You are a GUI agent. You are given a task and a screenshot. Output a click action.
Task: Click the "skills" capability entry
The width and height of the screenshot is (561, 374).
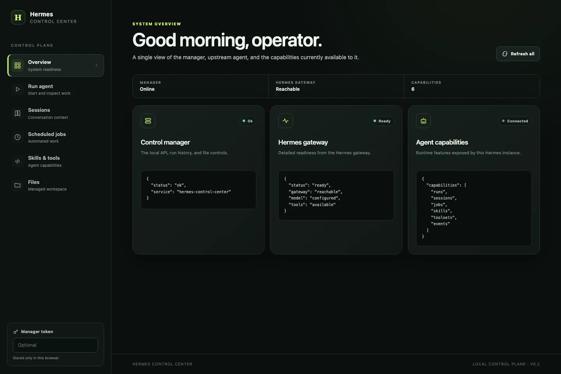pos(441,211)
